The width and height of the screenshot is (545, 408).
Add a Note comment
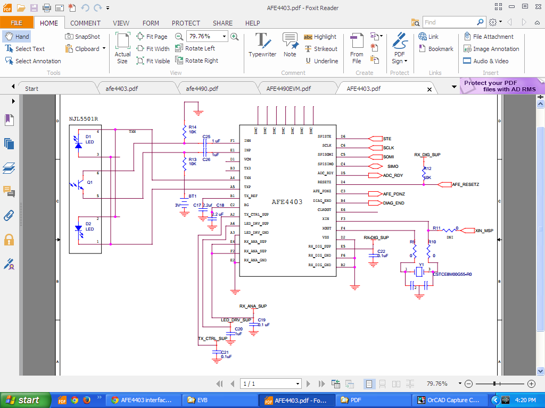click(x=290, y=45)
